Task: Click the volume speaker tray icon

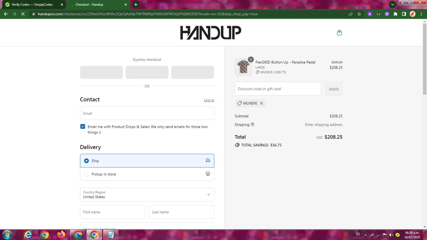Action: [x=391, y=235]
